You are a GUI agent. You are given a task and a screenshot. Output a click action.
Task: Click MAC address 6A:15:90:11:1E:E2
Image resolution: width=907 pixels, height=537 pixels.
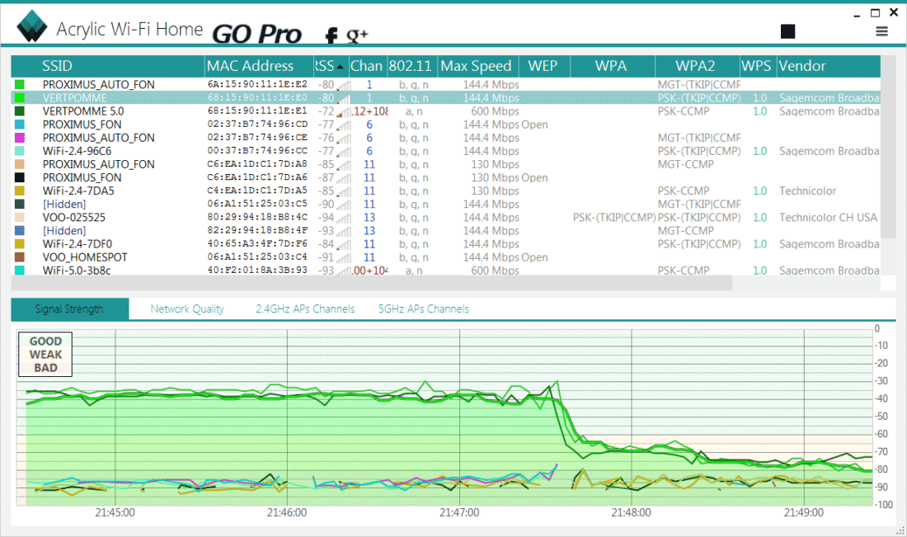257,84
